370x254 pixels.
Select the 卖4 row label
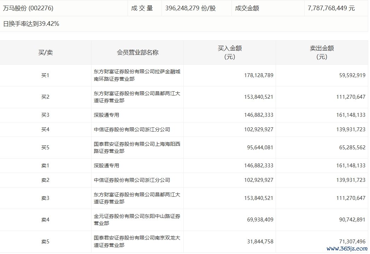pos(45,220)
